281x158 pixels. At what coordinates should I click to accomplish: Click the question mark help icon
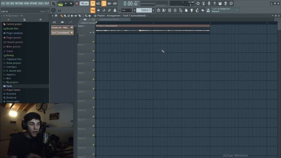(215, 4)
